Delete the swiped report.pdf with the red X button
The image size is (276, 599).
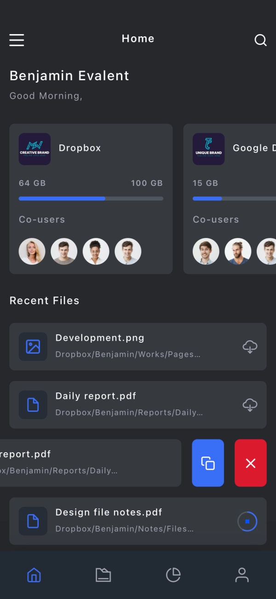click(251, 463)
